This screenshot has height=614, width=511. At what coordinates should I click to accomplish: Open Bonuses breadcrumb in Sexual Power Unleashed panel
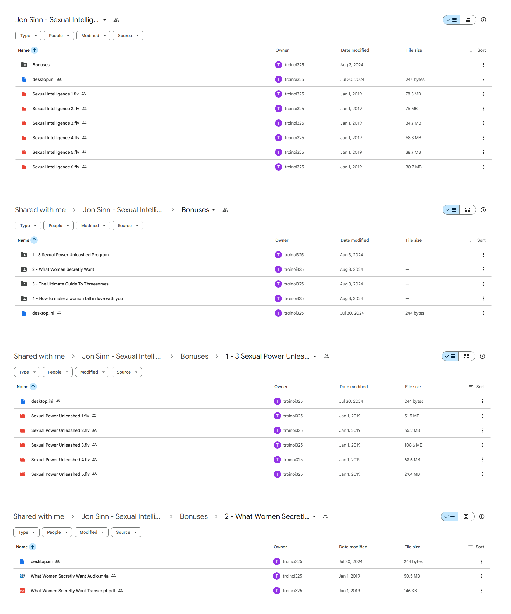194,356
